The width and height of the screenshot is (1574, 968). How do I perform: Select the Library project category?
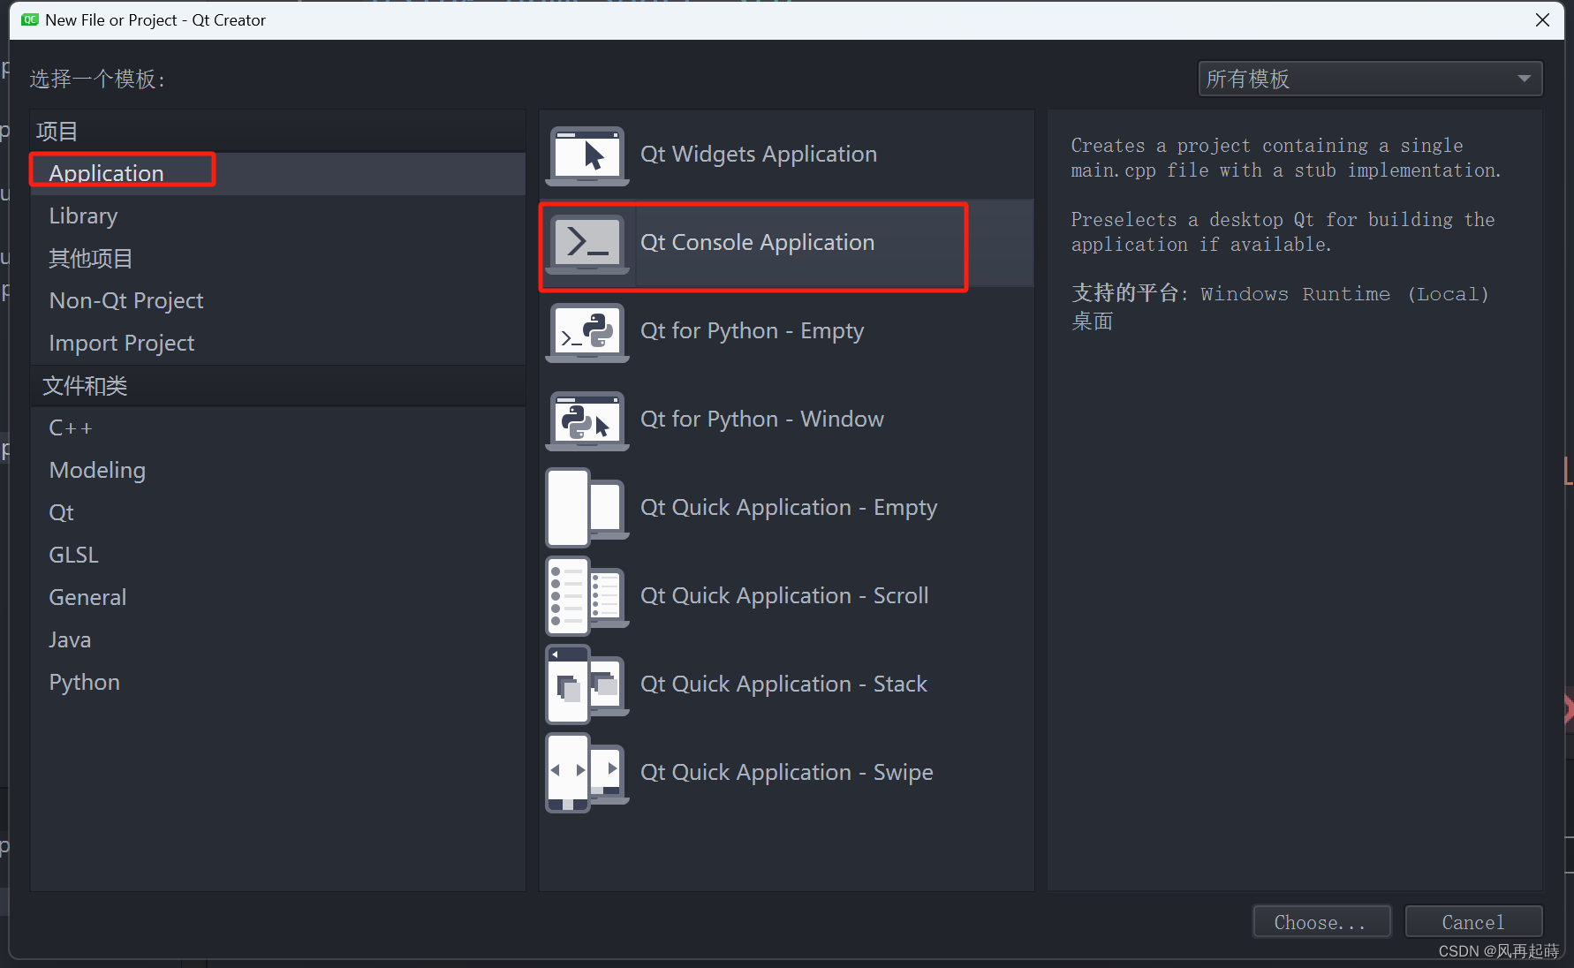click(278, 216)
